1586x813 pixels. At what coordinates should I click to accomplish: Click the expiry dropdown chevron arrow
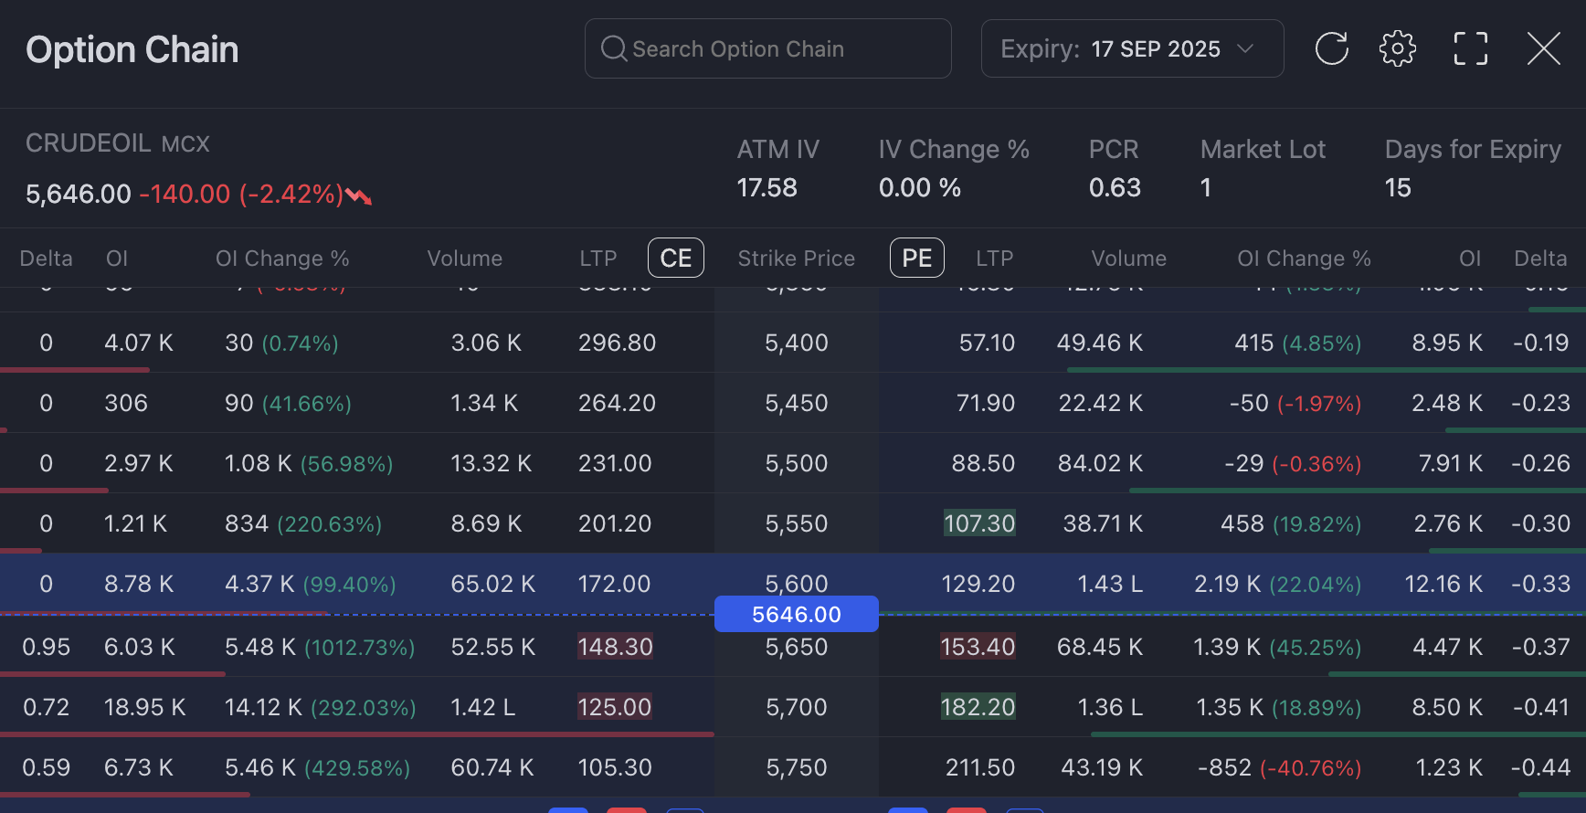click(1244, 48)
